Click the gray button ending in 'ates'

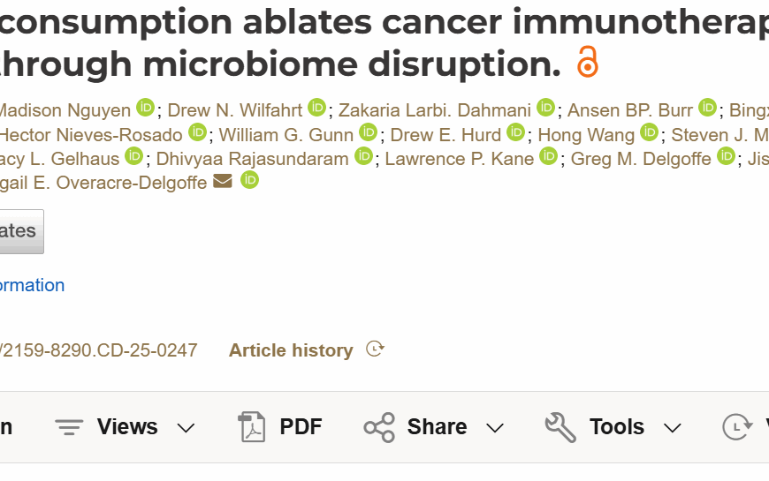[x=19, y=231]
